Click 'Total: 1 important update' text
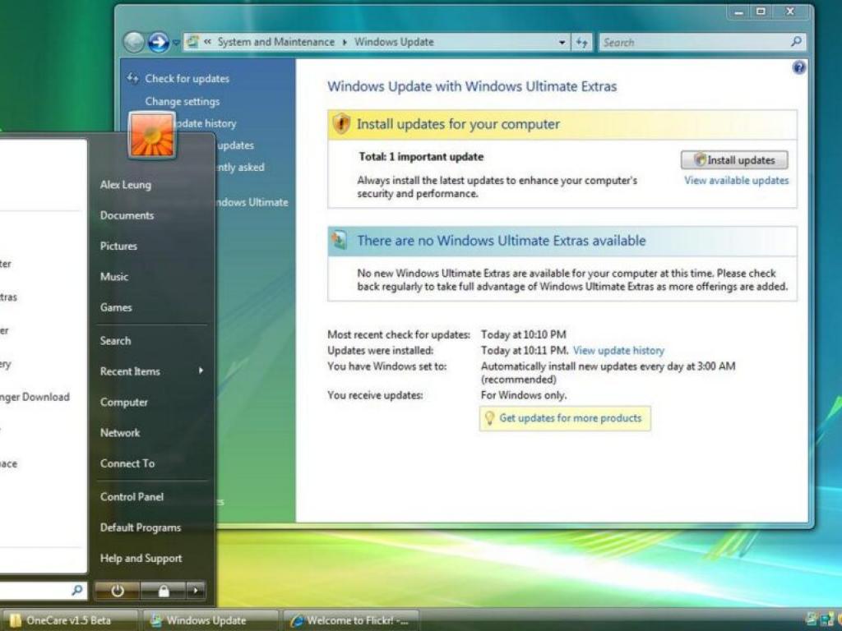The height and width of the screenshot is (631, 842). click(x=421, y=157)
